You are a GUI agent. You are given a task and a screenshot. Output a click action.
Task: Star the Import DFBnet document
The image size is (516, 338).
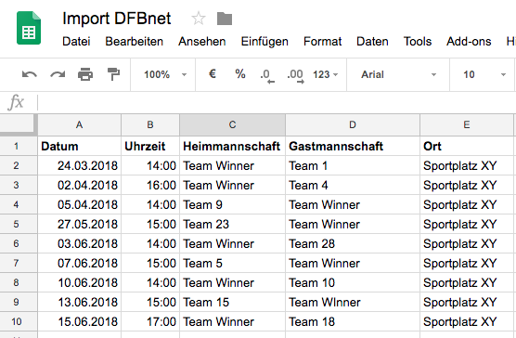coord(199,19)
